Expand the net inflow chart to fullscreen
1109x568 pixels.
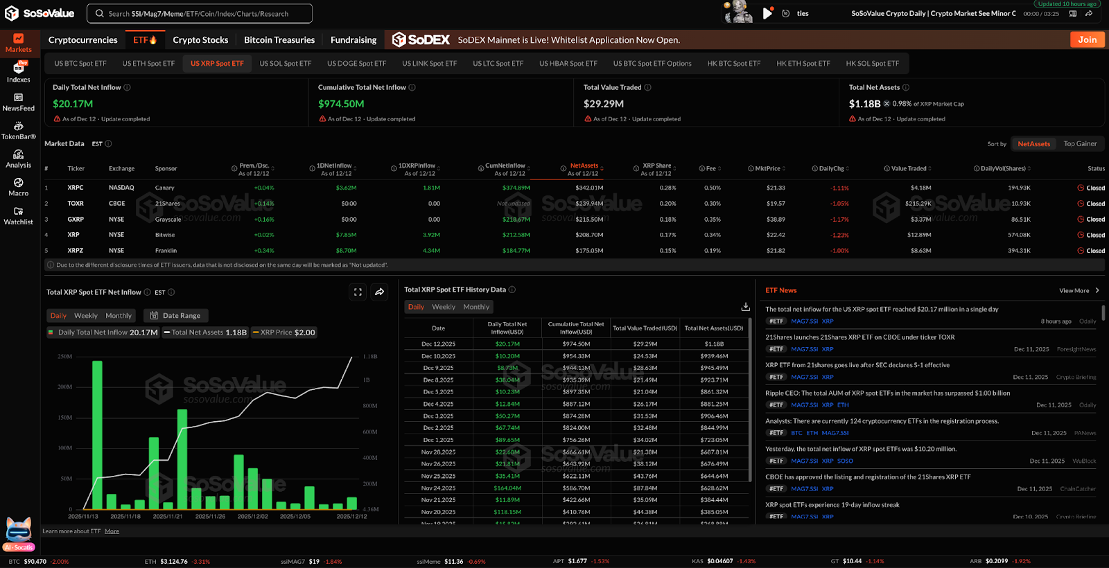pyautogui.click(x=358, y=292)
